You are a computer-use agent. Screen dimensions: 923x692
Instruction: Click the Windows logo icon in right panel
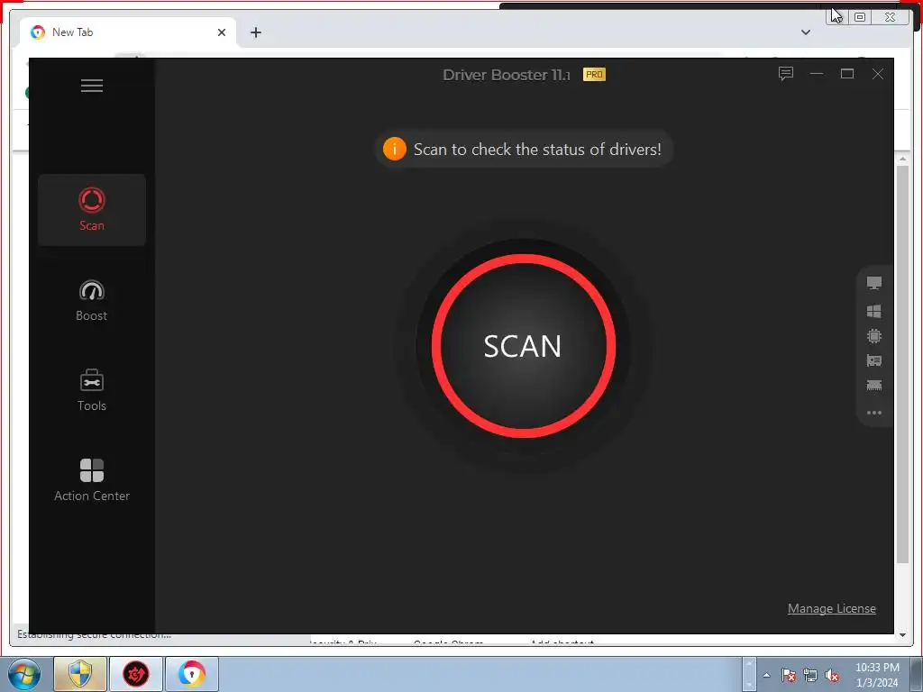[x=874, y=311]
